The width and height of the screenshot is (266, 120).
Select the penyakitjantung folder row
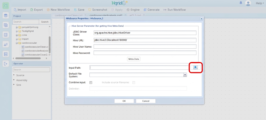[x=28, y=27]
